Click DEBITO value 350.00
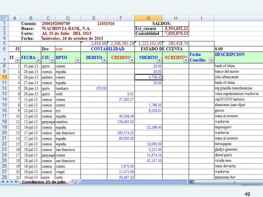Screen dimensions: 263x197 [x=94, y=88]
